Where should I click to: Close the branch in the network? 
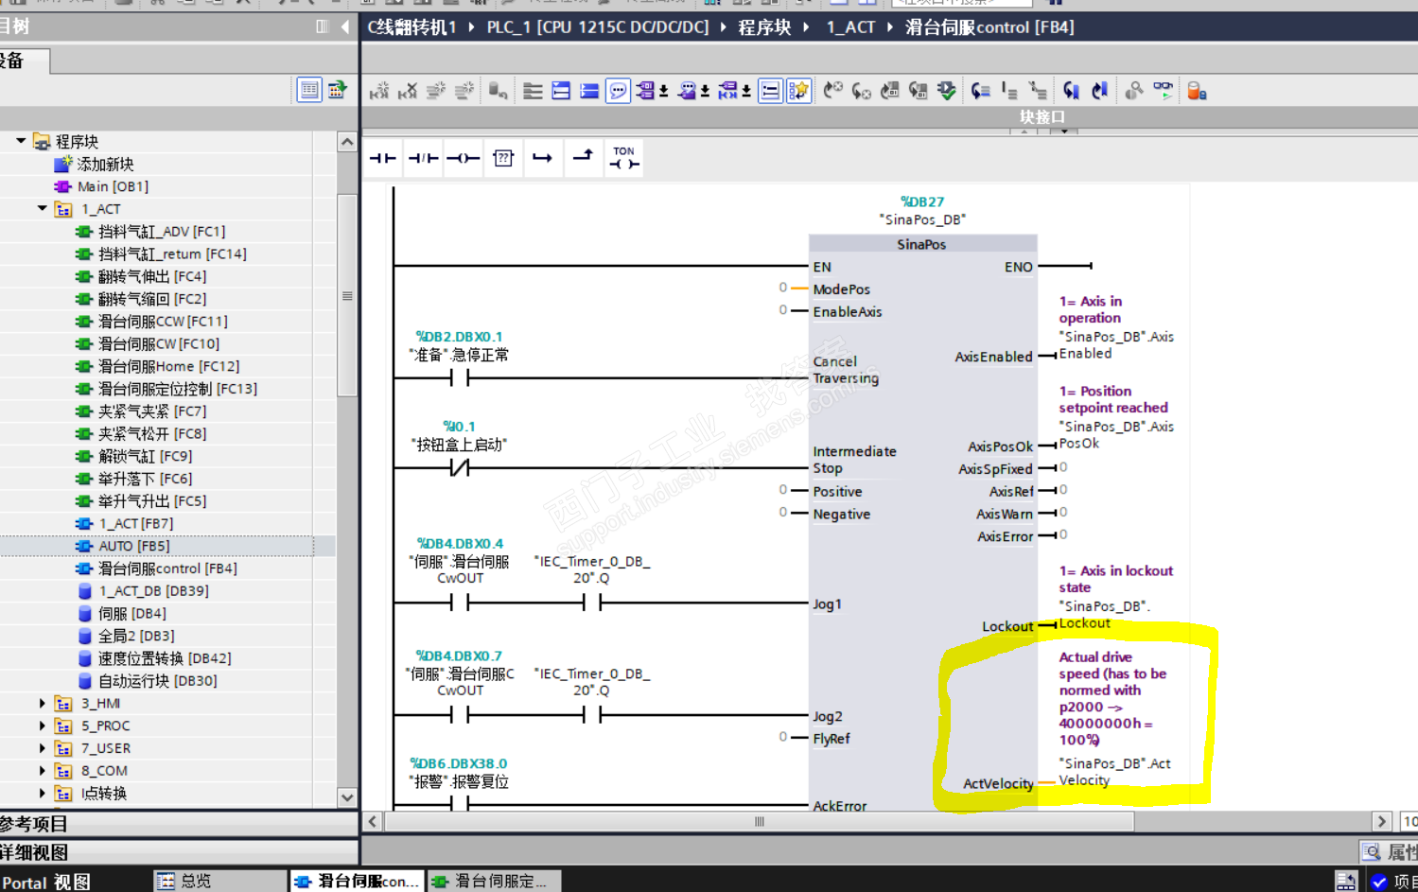[583, 158]
